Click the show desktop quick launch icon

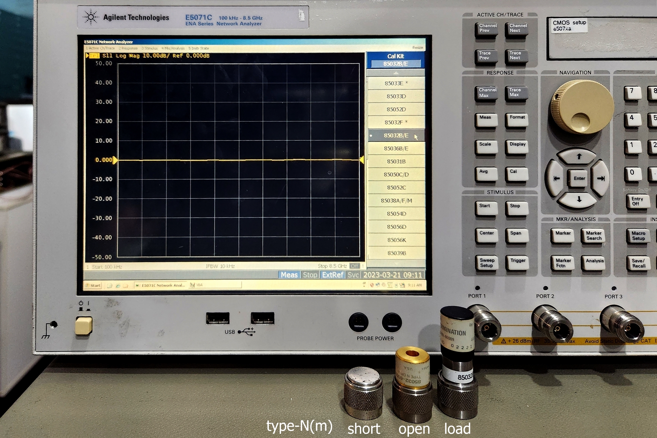coord(110,286)
